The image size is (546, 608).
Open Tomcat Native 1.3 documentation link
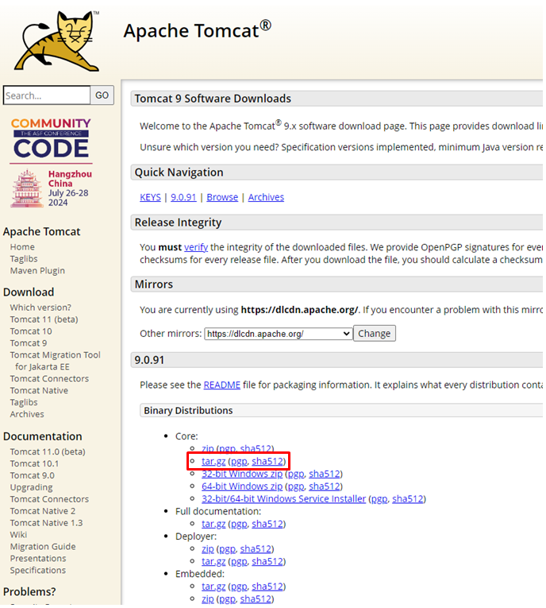[x=46, y=523]
